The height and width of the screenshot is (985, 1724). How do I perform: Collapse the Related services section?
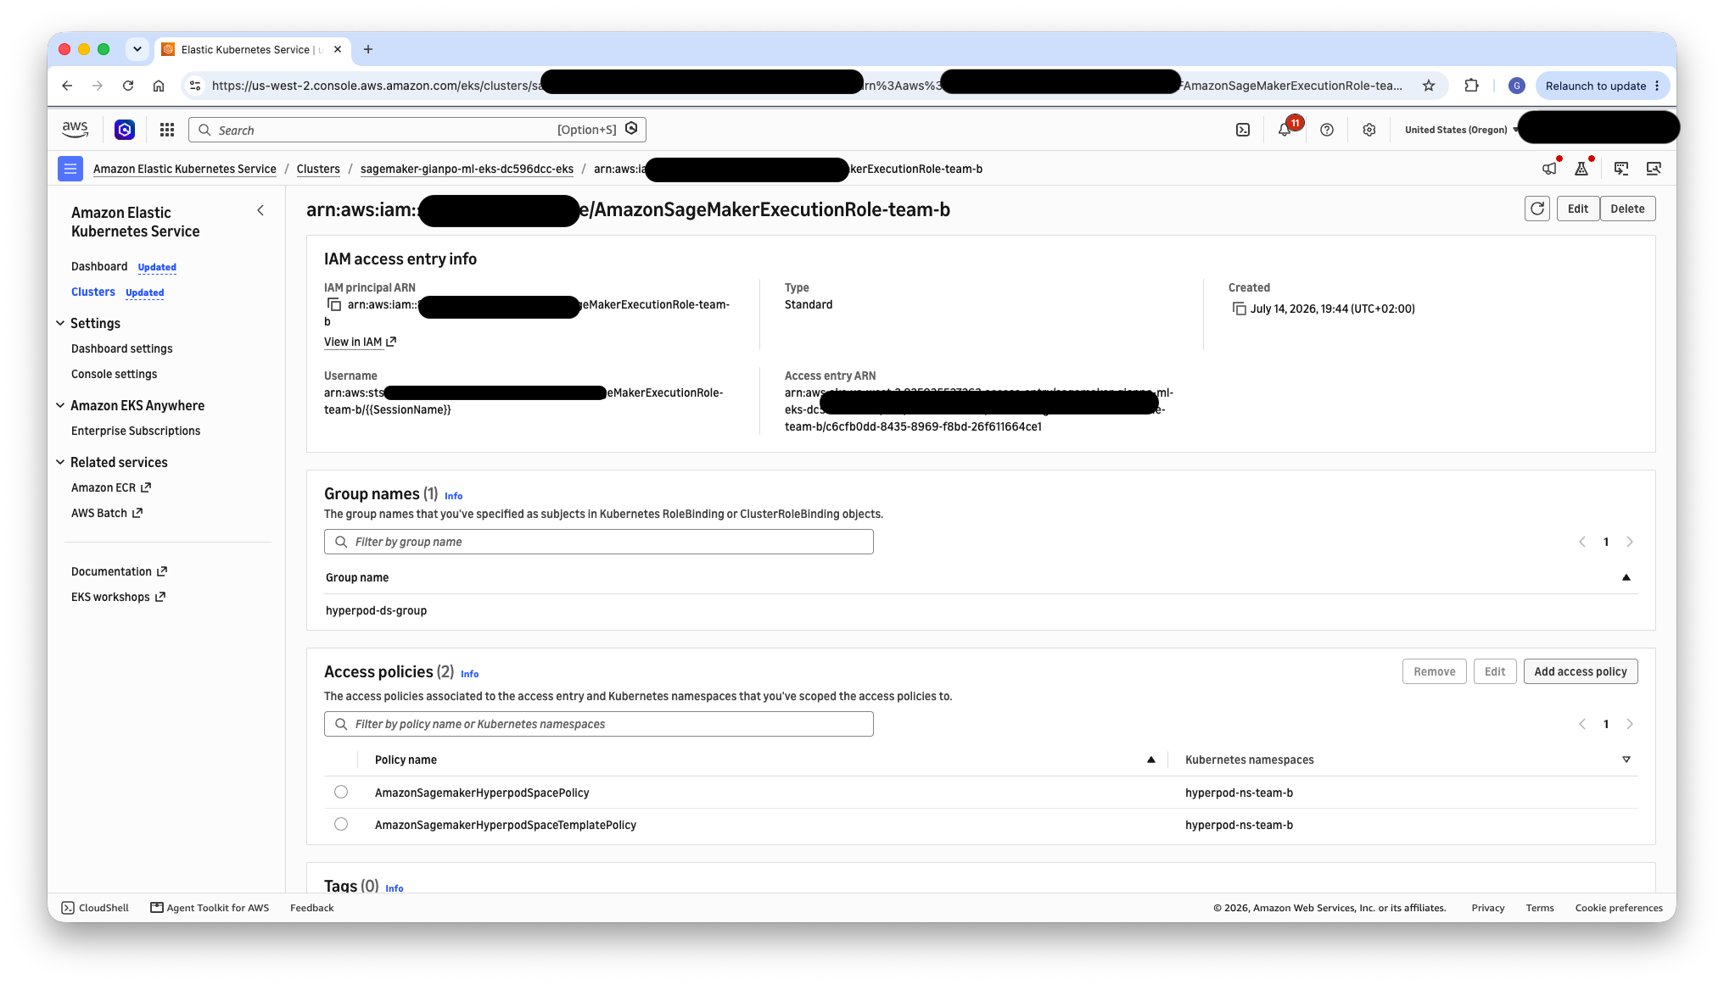click(x=60, y=462)
